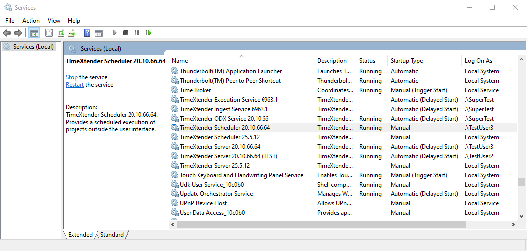The image size is (527, 251).
Task: Click the Back arrow toolbar icon
Action: [7, 33]
